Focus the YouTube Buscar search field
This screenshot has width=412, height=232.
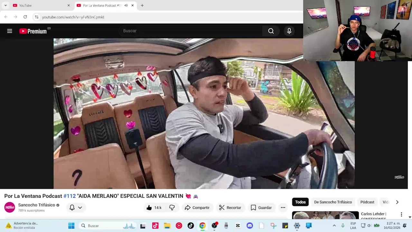pos(191,31)
